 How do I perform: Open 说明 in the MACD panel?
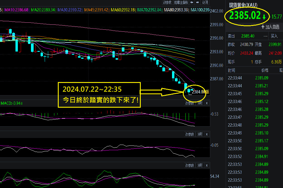(200, 103)
